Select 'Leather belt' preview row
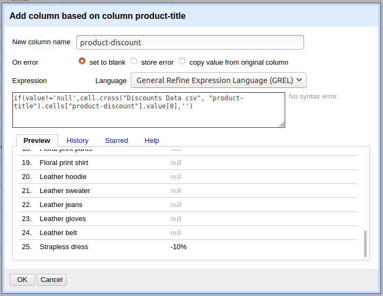 188,232
